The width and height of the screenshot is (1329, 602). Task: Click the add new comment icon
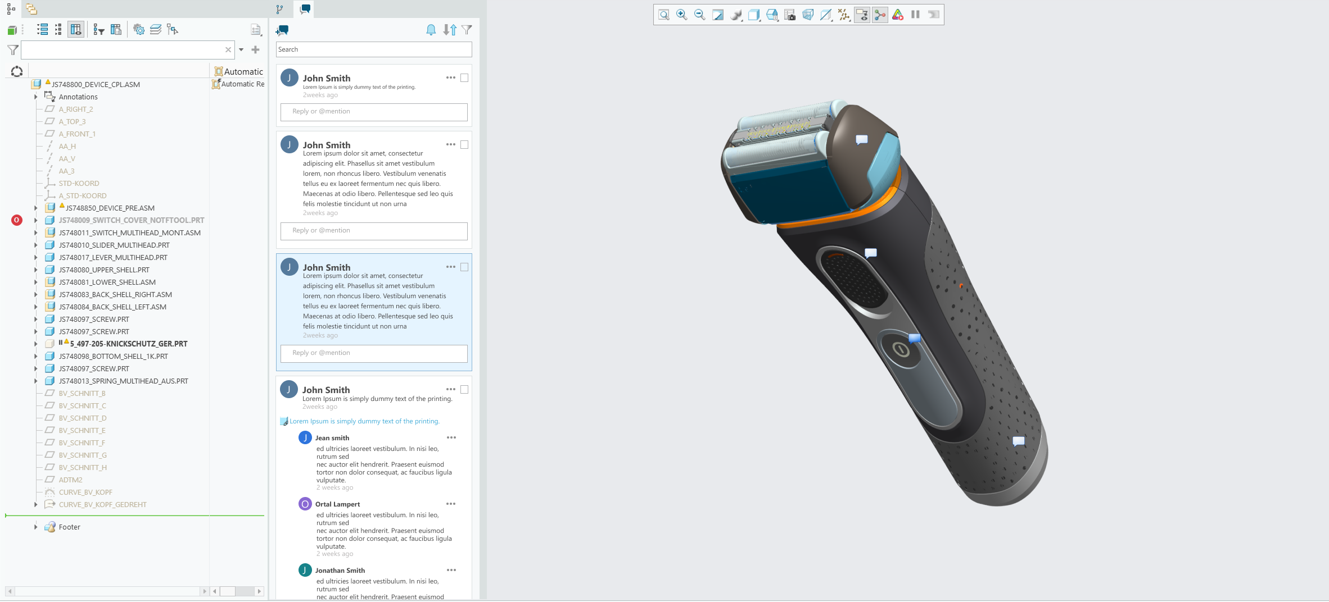coord(283,30)
